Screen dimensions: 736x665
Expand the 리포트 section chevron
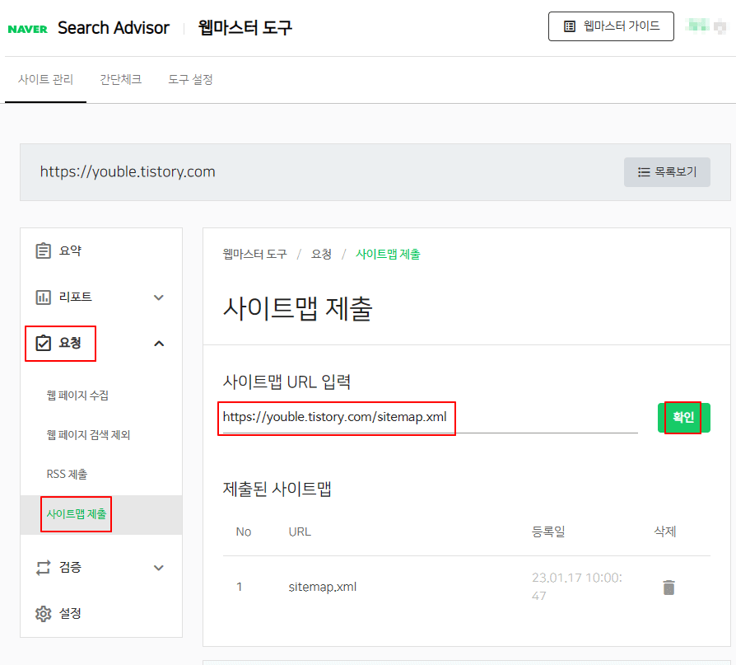159,297
